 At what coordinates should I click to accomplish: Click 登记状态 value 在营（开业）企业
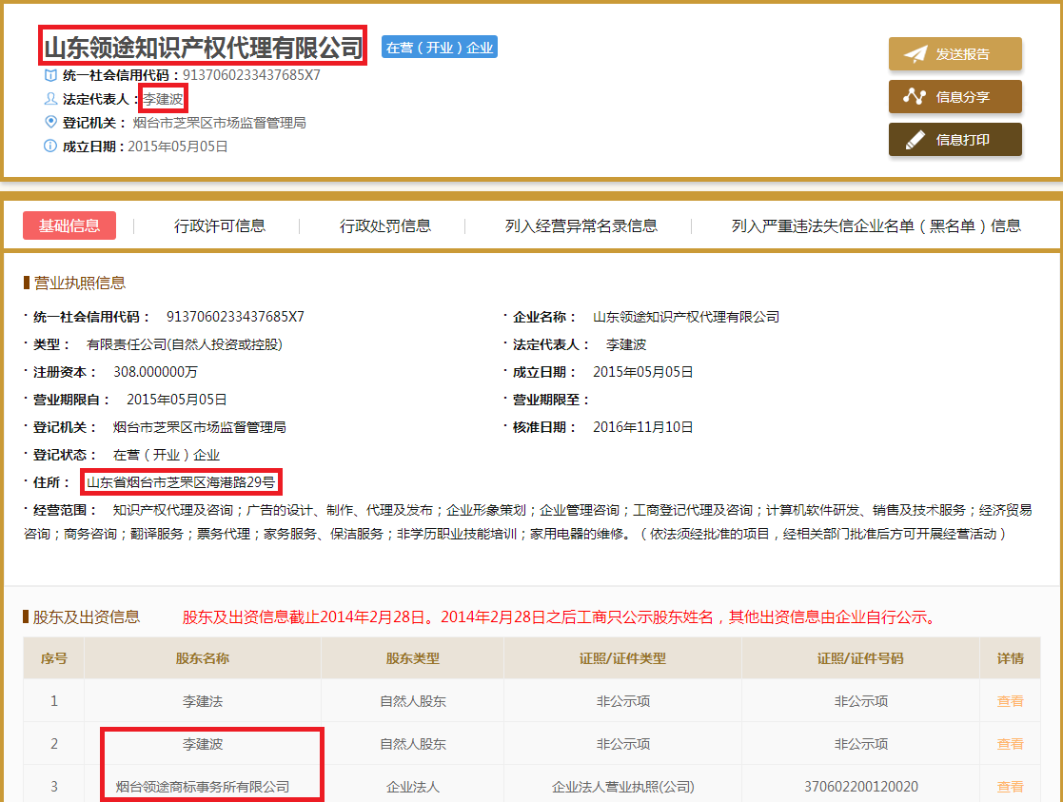click(167, 455)
